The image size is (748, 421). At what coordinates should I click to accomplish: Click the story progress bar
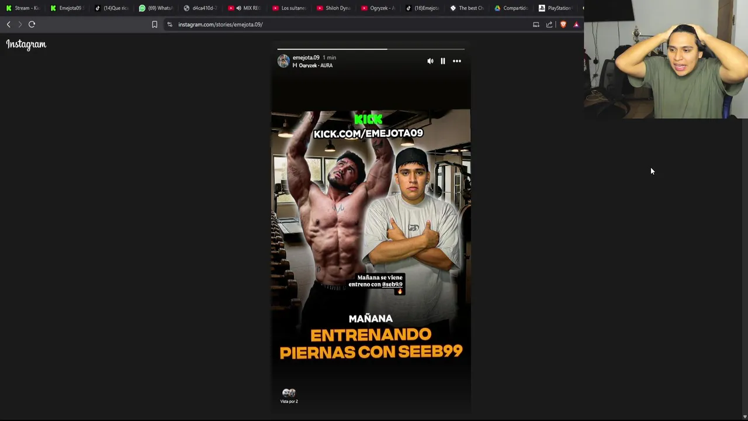click(370, 49)
